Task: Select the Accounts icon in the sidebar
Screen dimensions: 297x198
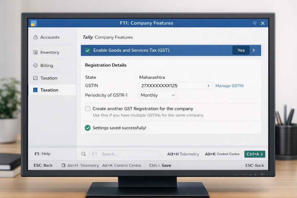Action: point(36,37)
